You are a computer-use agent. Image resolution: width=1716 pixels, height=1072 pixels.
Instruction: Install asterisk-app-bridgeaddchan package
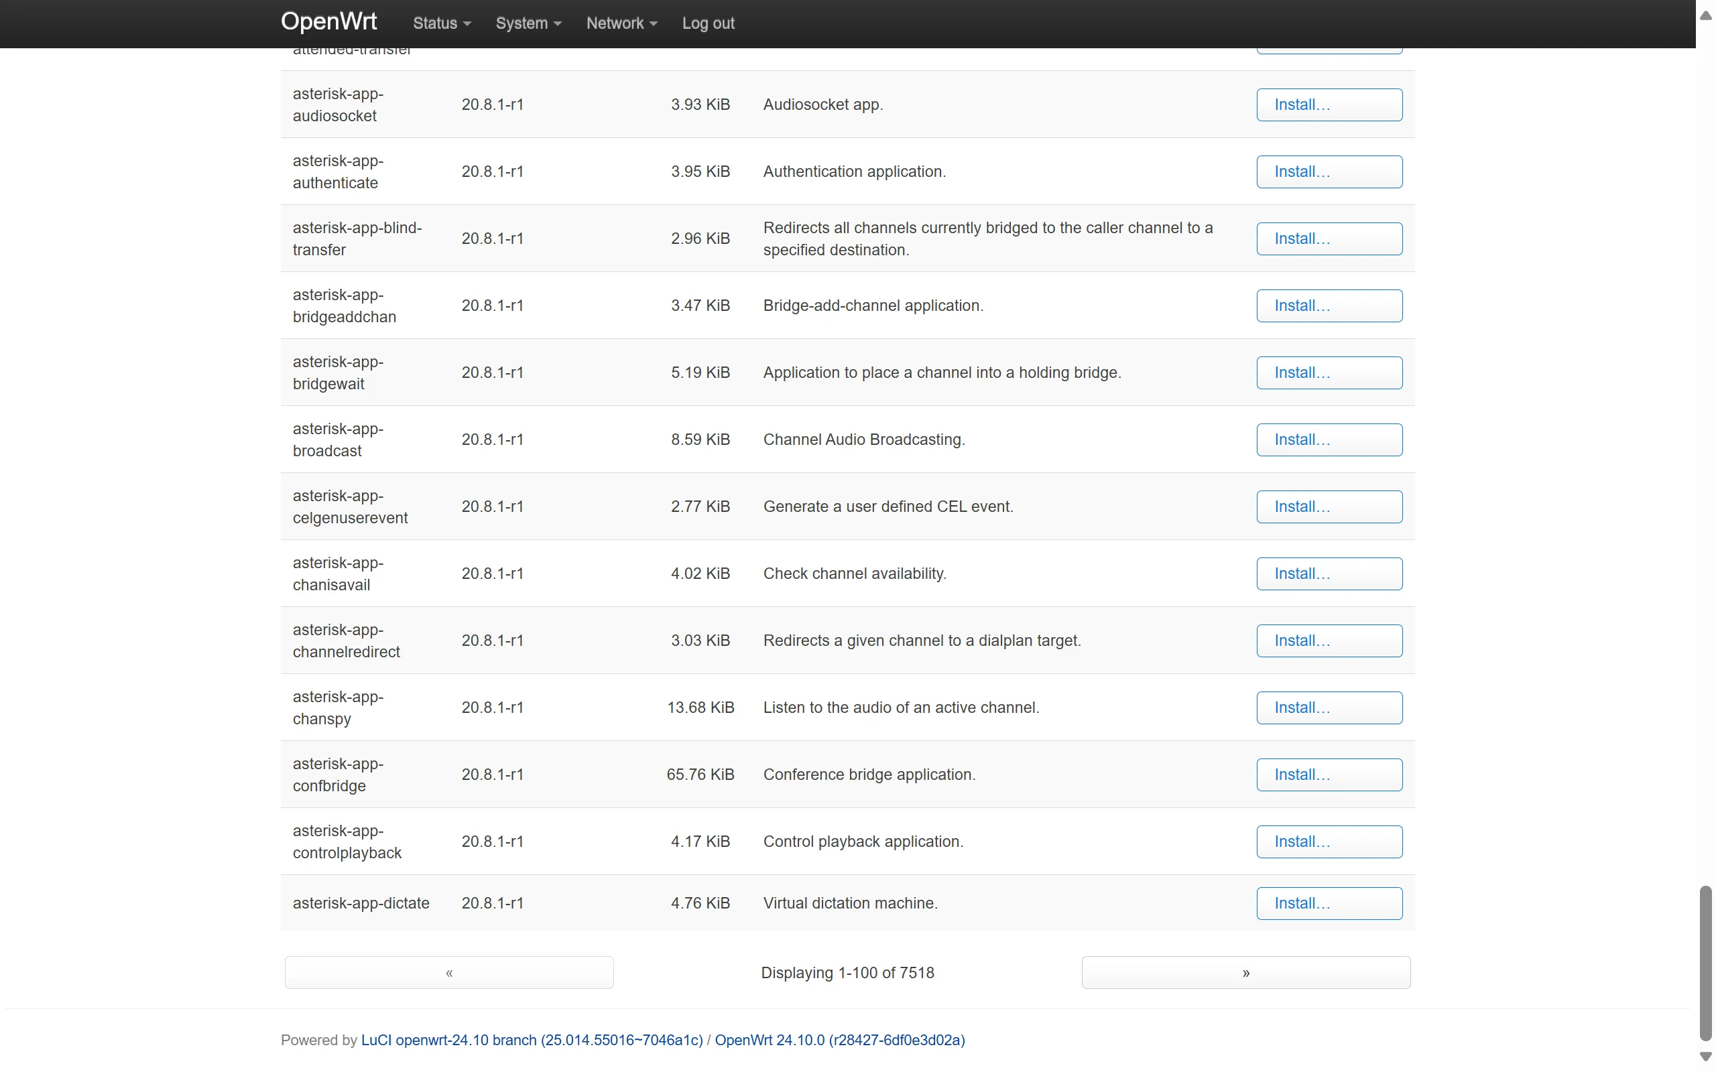tap(1329, 306)
